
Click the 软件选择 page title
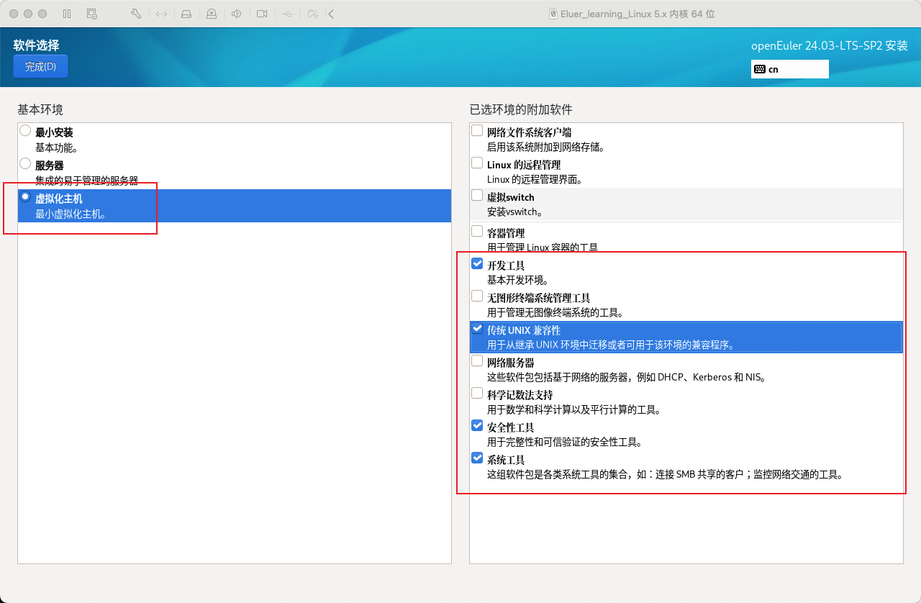[36, 45]
